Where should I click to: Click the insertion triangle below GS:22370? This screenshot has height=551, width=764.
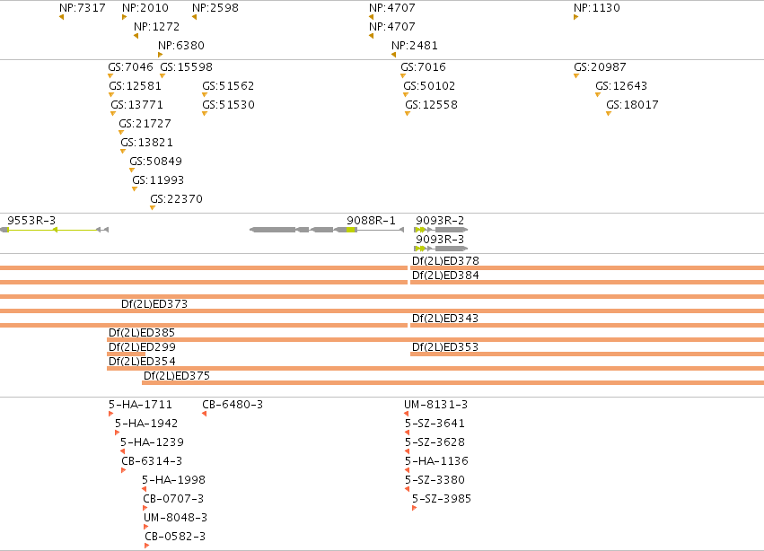pyautogui.click(x=153, y=208)
